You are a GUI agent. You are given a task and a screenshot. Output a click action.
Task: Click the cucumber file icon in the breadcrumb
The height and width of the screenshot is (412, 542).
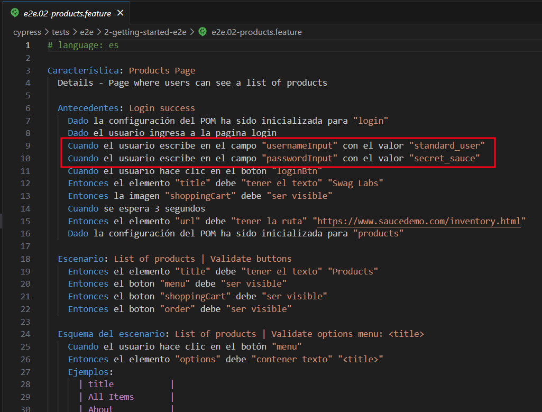click(x=203, y=32)
